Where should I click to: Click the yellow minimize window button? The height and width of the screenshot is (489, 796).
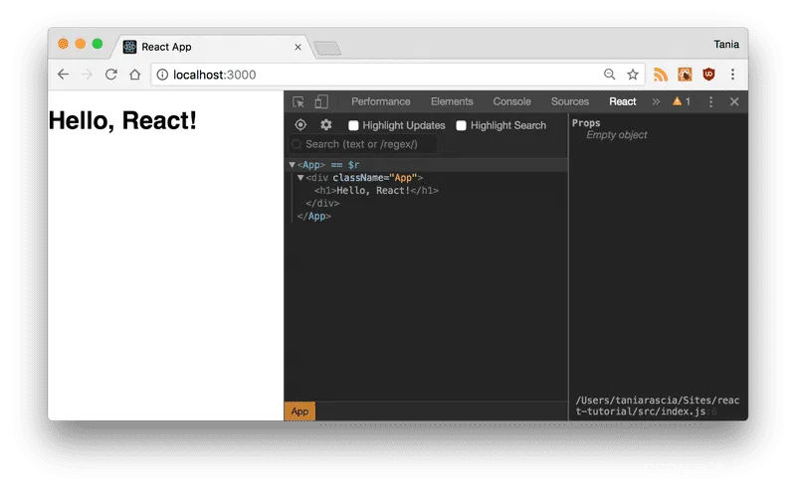click(81, 44)
